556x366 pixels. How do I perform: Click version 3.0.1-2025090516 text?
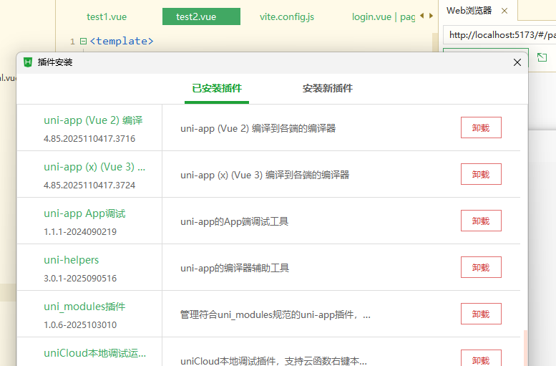coord(80,278)
